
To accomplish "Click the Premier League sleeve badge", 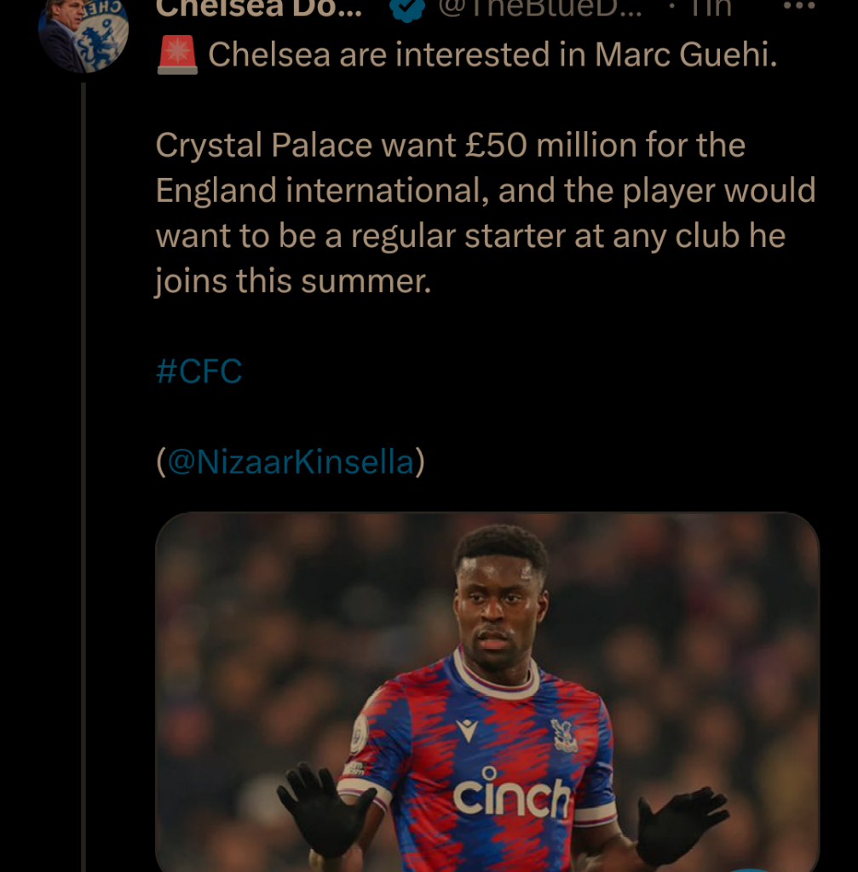I will tap(359, 734).
